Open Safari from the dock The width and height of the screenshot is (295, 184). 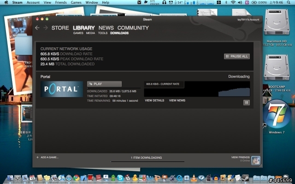pos(69,178)
